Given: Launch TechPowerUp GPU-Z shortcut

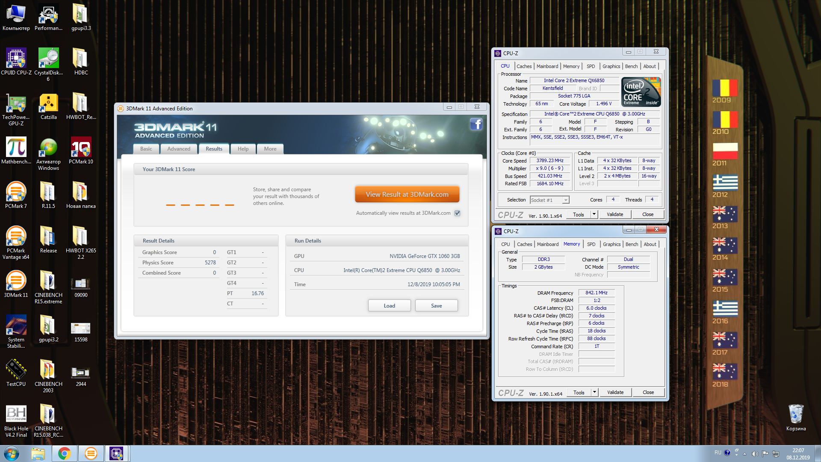Looking at the screenshot, I should 16,109.
